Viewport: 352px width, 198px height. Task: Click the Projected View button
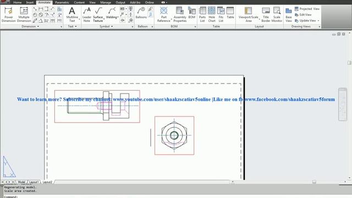pos(307,9)
